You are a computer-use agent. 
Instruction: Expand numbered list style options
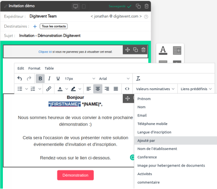40,89
